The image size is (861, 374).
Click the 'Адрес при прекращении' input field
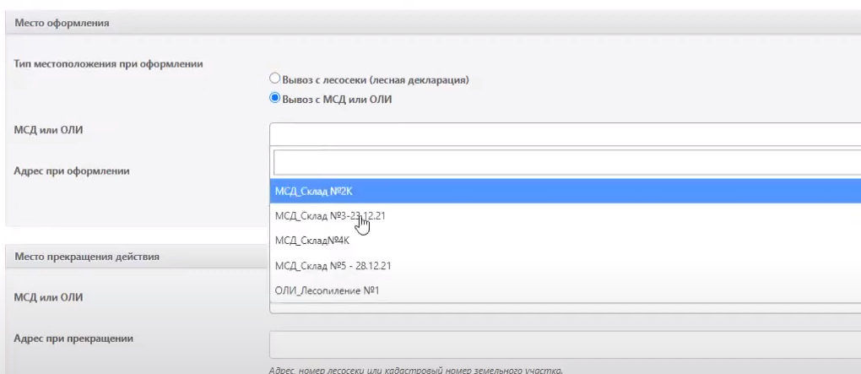click(564, 344)
